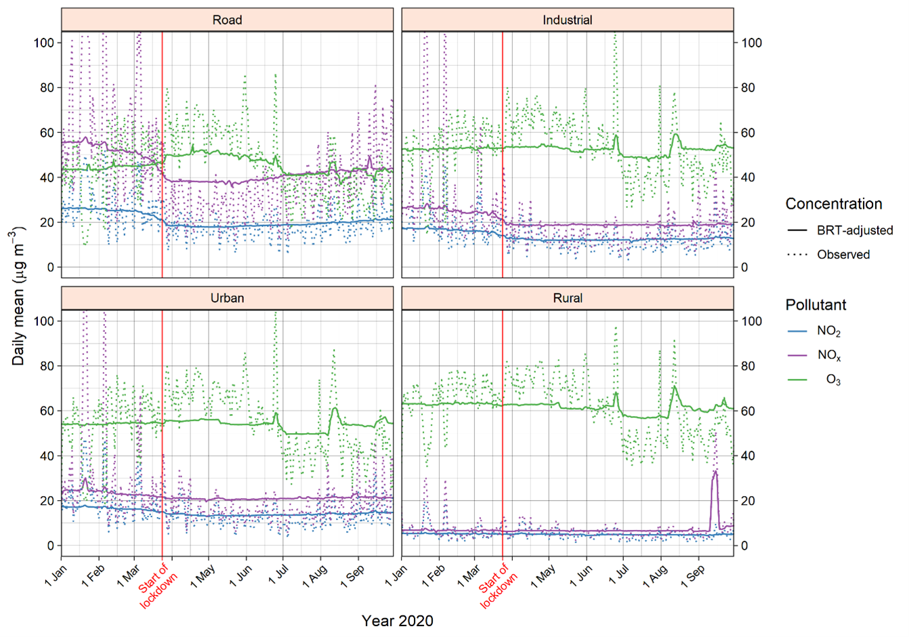Select the Rural panel header

[568, 298]
